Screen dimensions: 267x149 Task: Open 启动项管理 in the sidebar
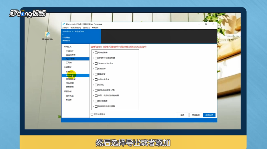tap(70, 55)
